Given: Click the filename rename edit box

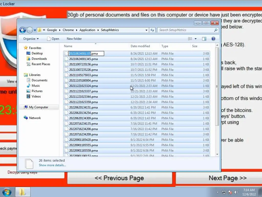Looking at the screenshot, I should 86,54.
